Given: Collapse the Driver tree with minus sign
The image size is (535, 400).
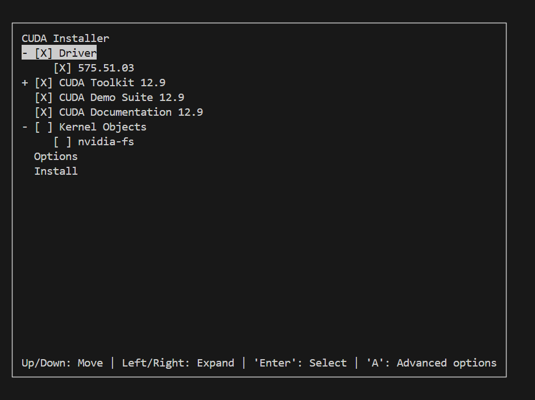Looking at the screenshot, I should [x=25, y=53].
